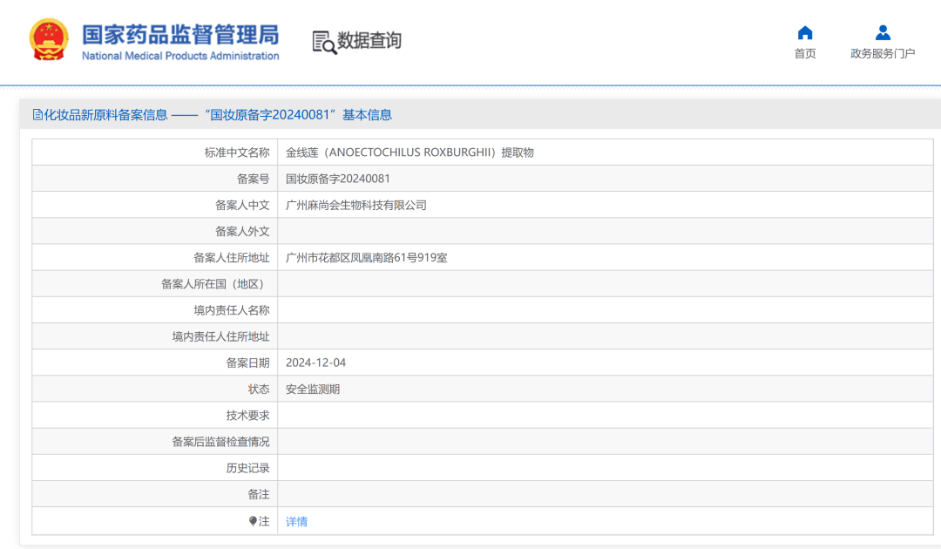Click the national emblem logo
The height and width of the screenshot is (549, 941).
click(x=48, y=40)
